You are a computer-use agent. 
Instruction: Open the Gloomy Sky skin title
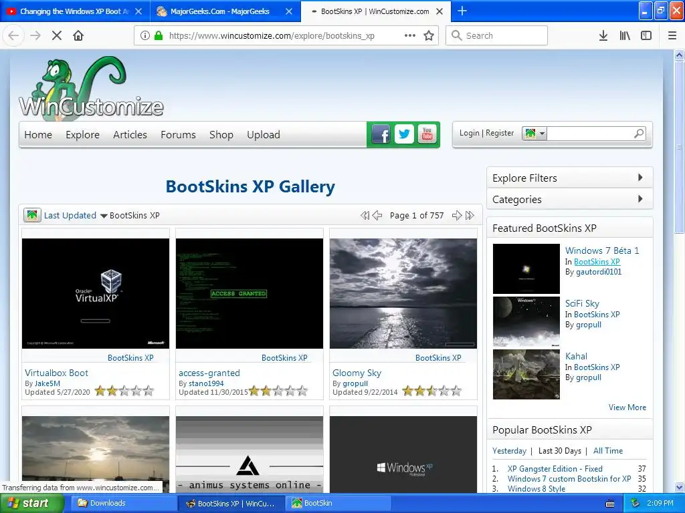357,373
